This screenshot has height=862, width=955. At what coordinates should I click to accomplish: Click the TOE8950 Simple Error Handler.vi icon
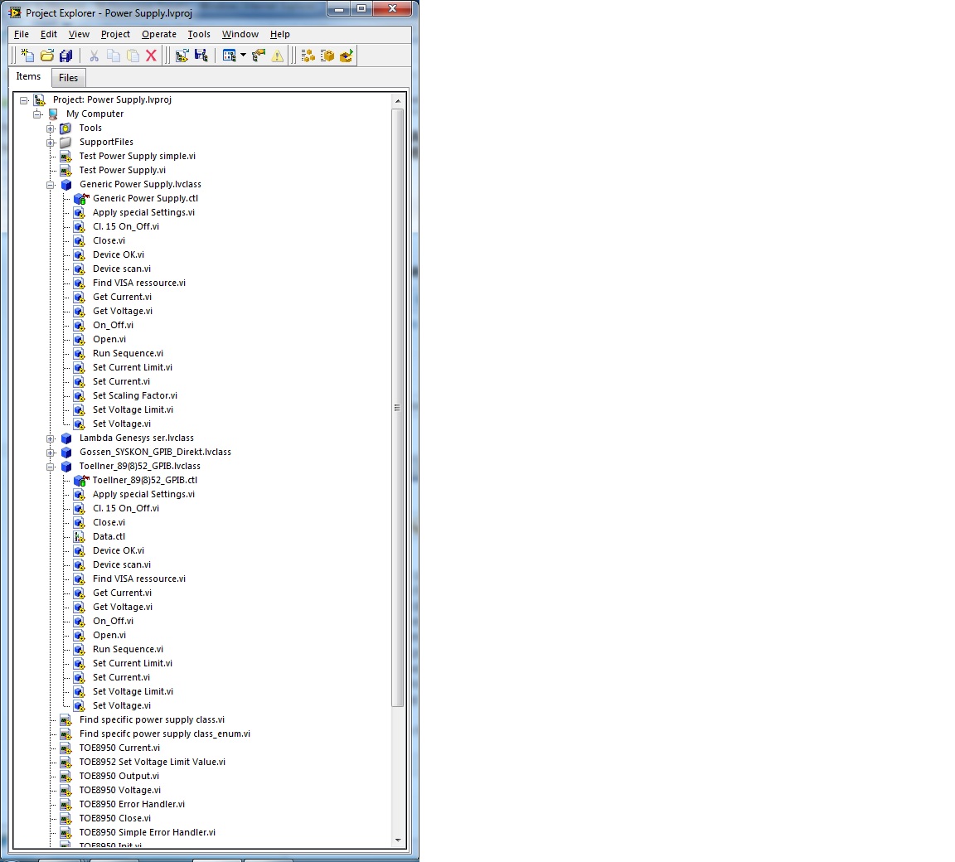(65, 833)
